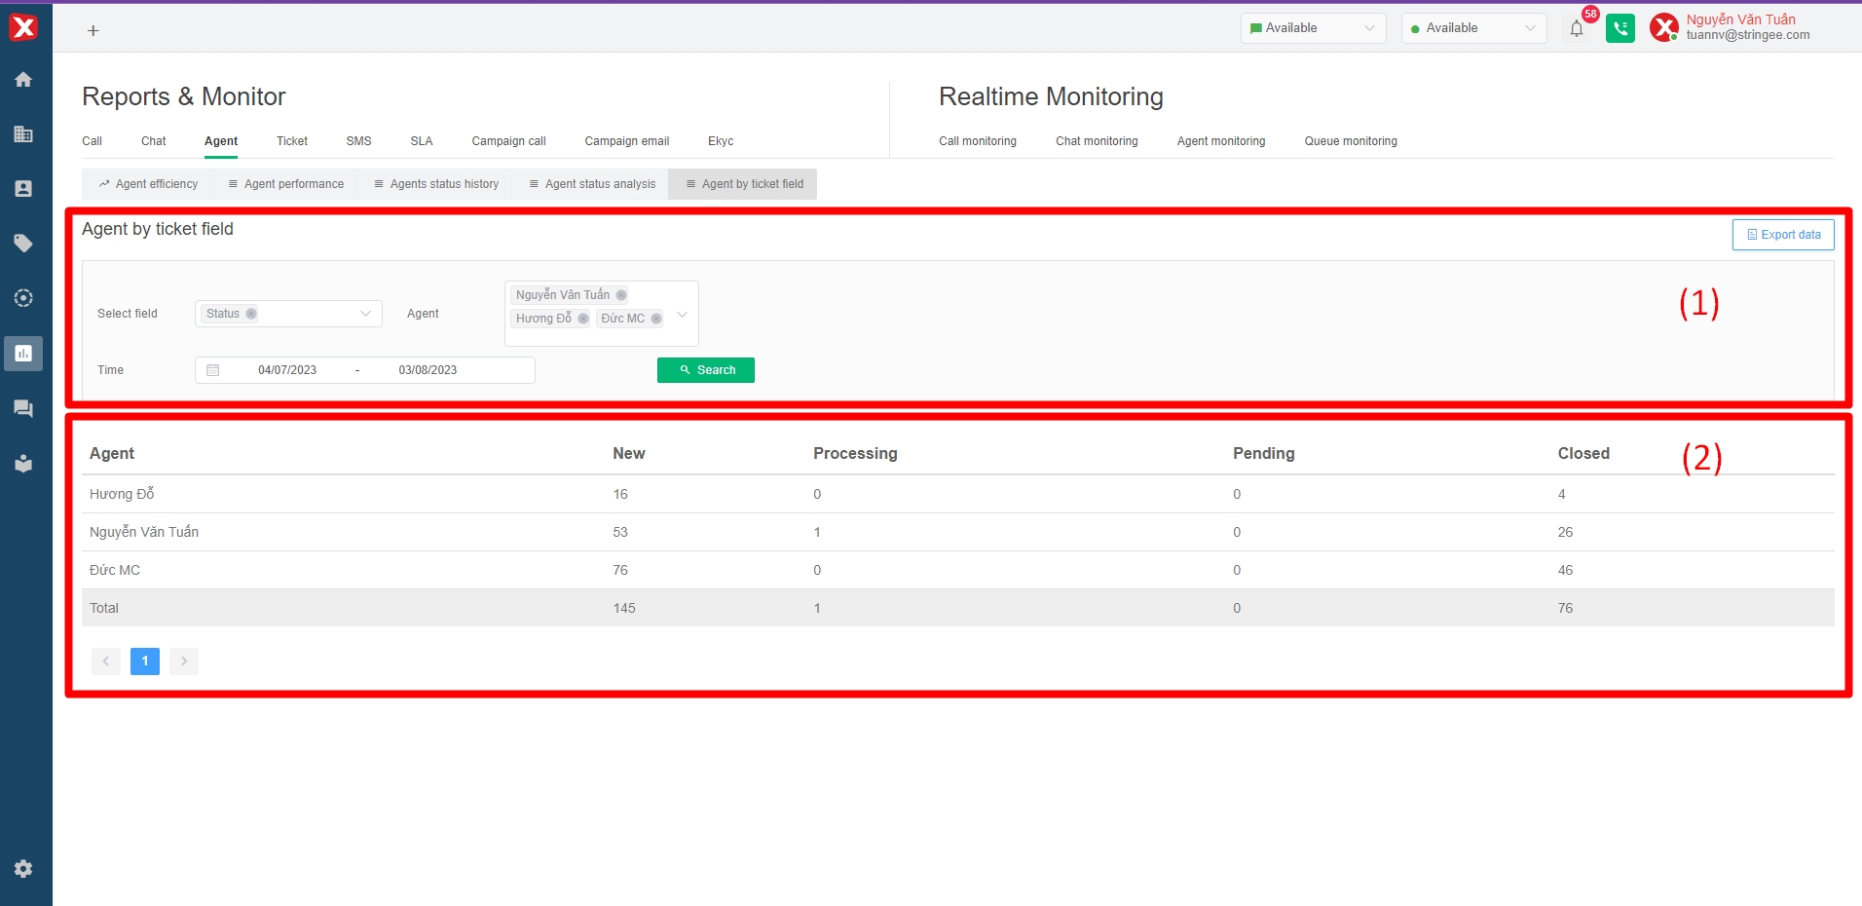Click the green Search button

[x=705, y=370]
